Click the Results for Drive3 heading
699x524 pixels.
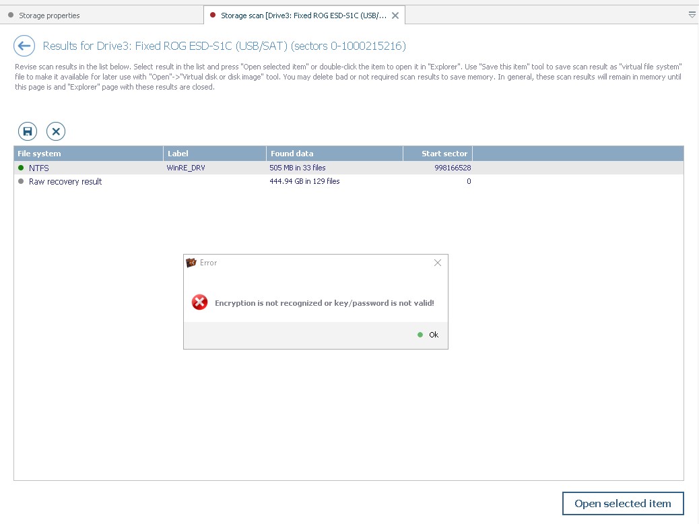click(224, 46)
